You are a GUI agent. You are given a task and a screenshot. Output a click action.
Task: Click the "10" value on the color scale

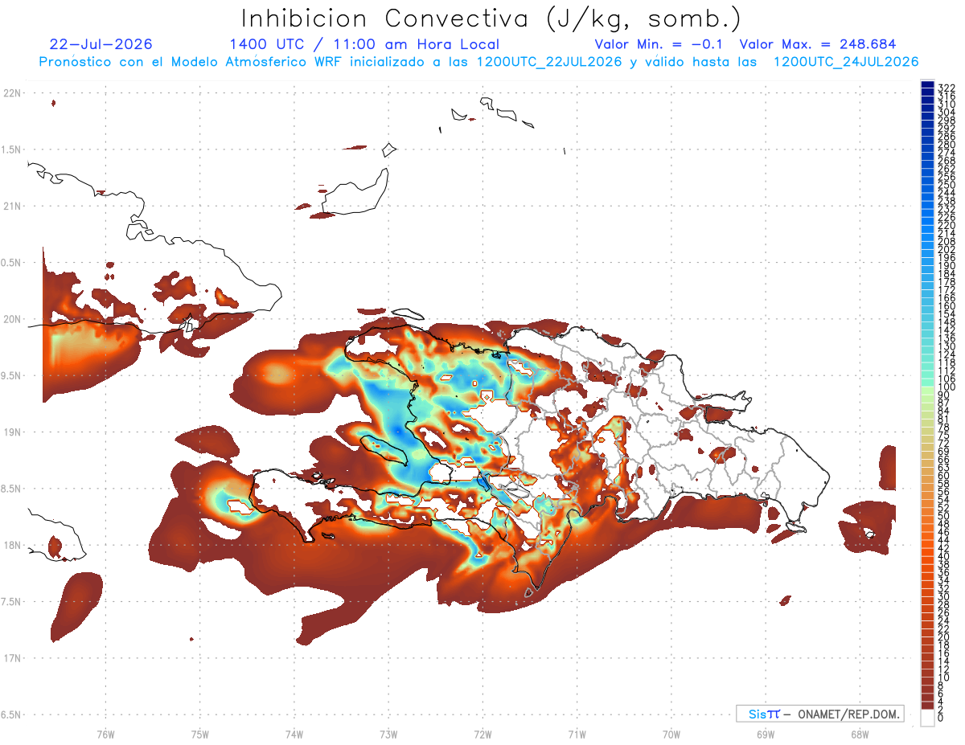(944, 678)
